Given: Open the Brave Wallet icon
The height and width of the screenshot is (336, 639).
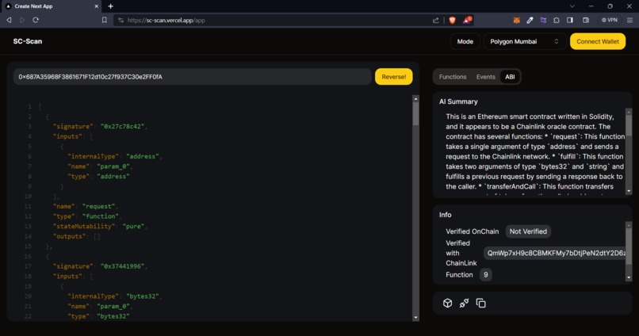Looking at the screenshot, I should [586, 20].
